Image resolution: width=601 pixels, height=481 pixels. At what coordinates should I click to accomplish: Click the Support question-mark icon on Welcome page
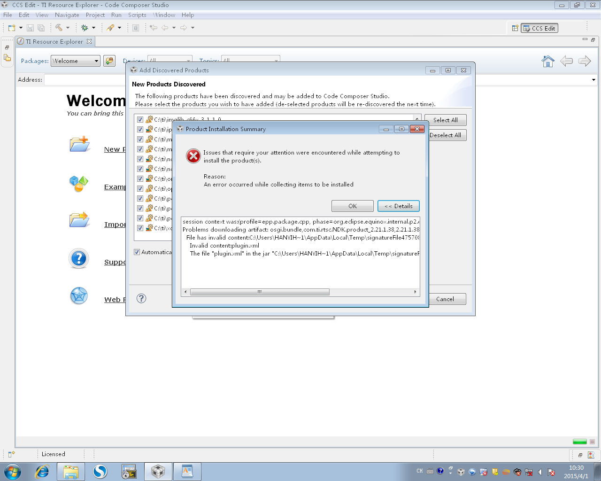79,258
